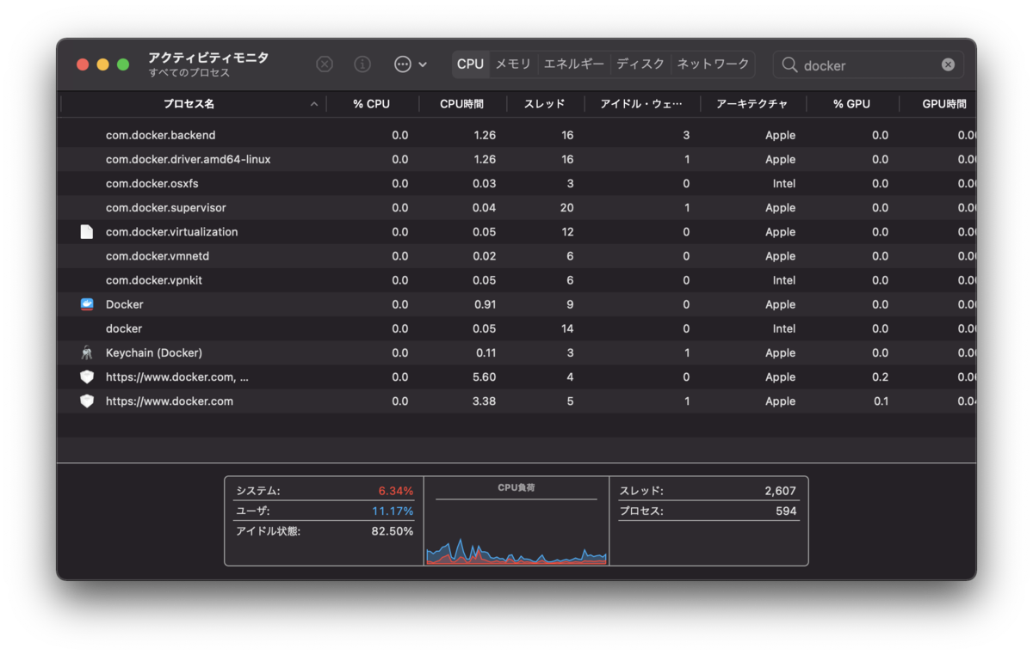1033x655 pixels.
Task: Click CPU time 5.60 value
Action: pos(485,376)
